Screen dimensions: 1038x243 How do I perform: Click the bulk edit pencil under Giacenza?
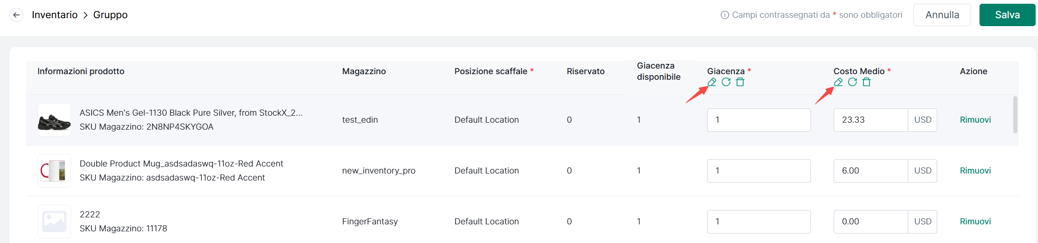(x=712, y=82)
